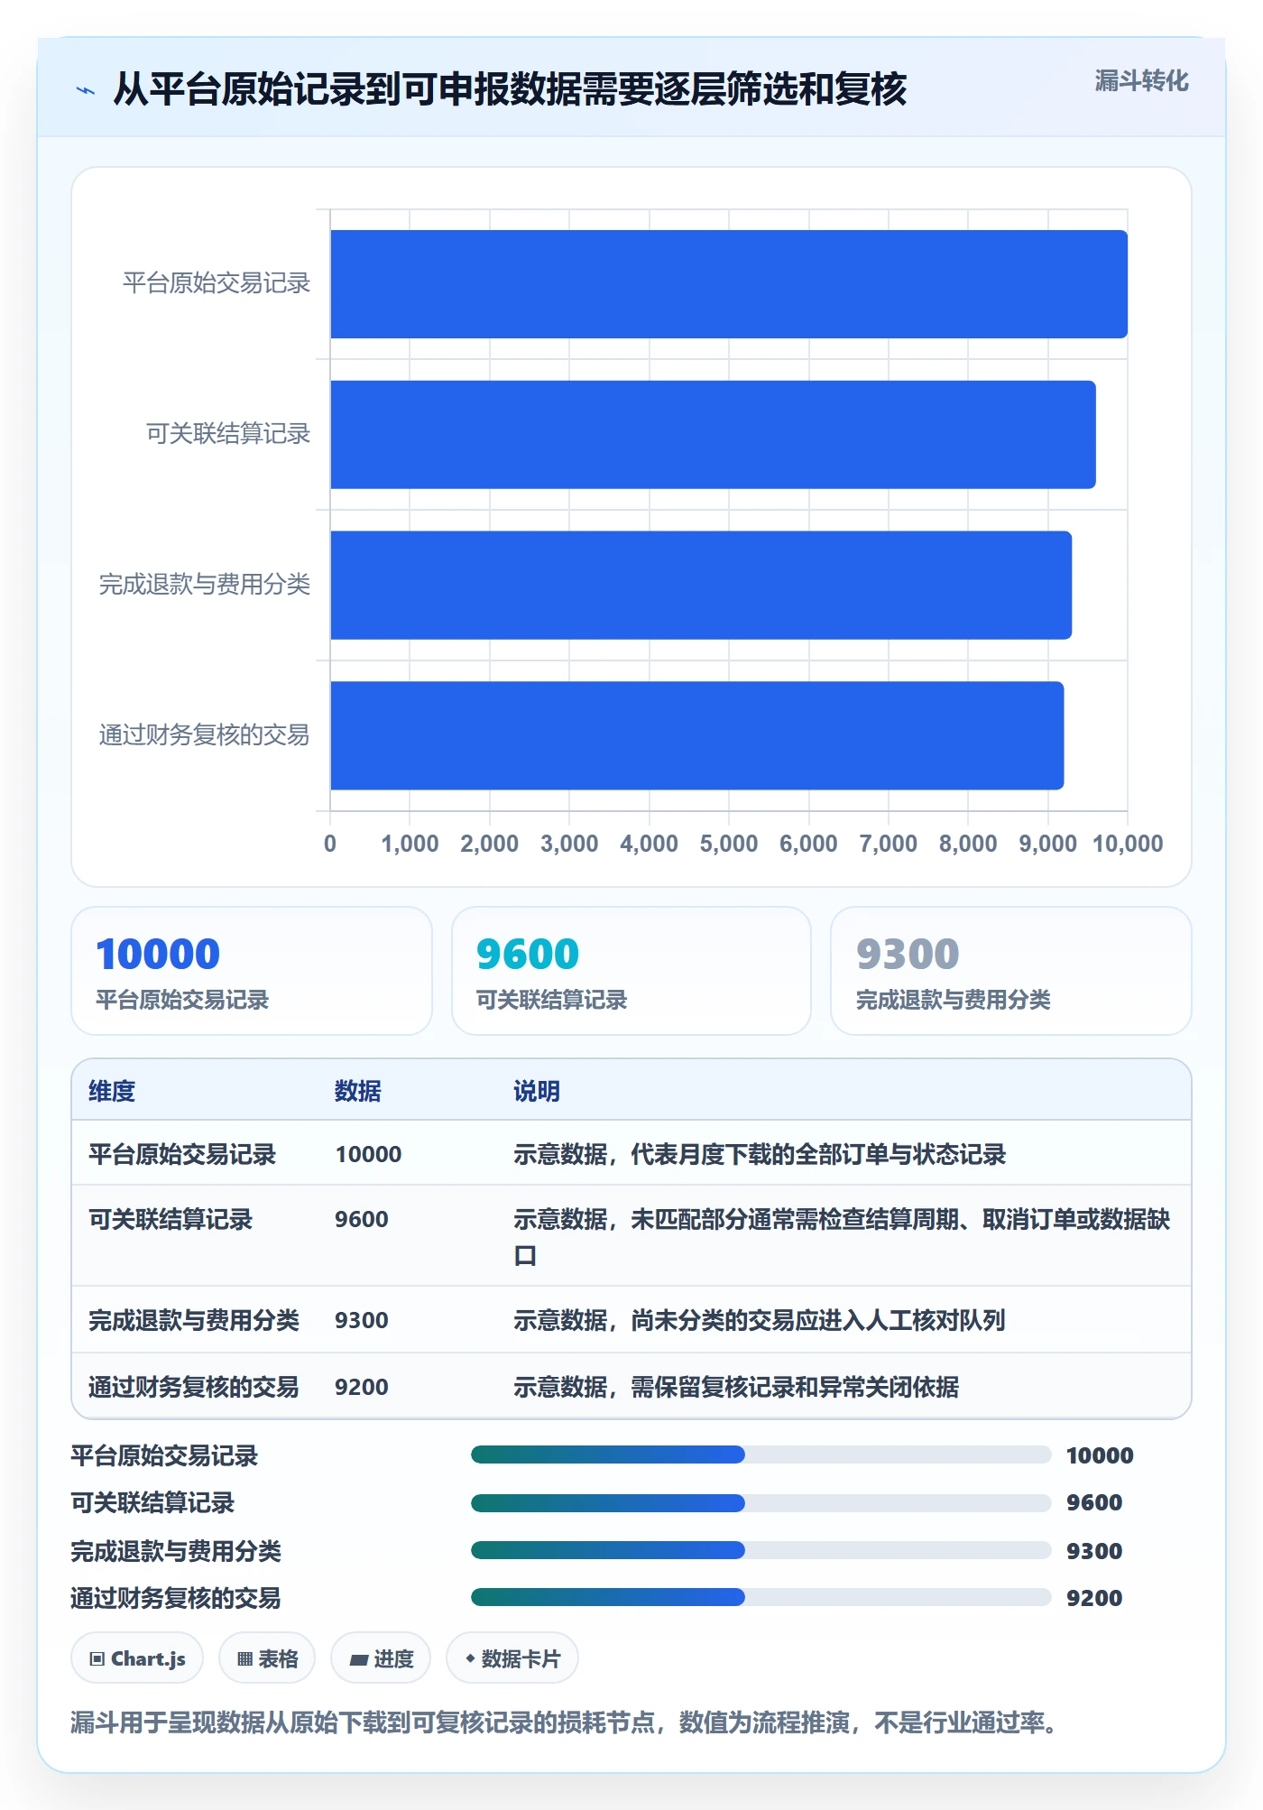Click progress value 9200 at right
Image resolution: width=1263 pixels, height=1810 pixels.
click(1094, 1598)
